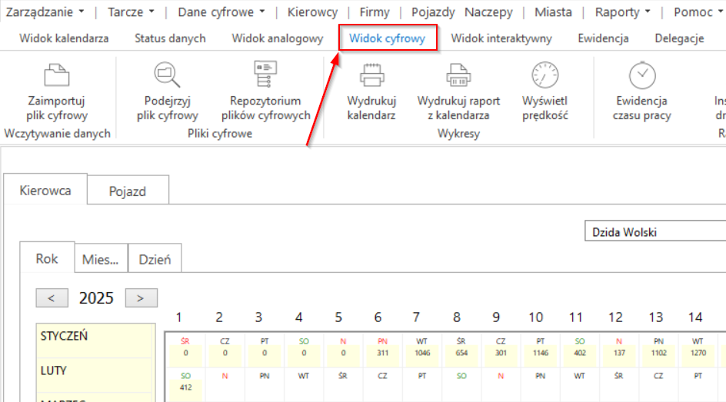The width and height of the screenshot is (726, 402).
Task: Click January cell with value 1102
Action: pyautogui.click(x=658, y=351)
